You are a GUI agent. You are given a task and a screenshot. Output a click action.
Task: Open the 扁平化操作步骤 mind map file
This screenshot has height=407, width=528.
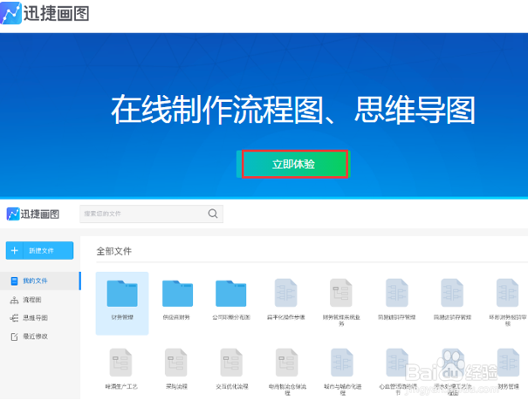click(x=286, y=299)
